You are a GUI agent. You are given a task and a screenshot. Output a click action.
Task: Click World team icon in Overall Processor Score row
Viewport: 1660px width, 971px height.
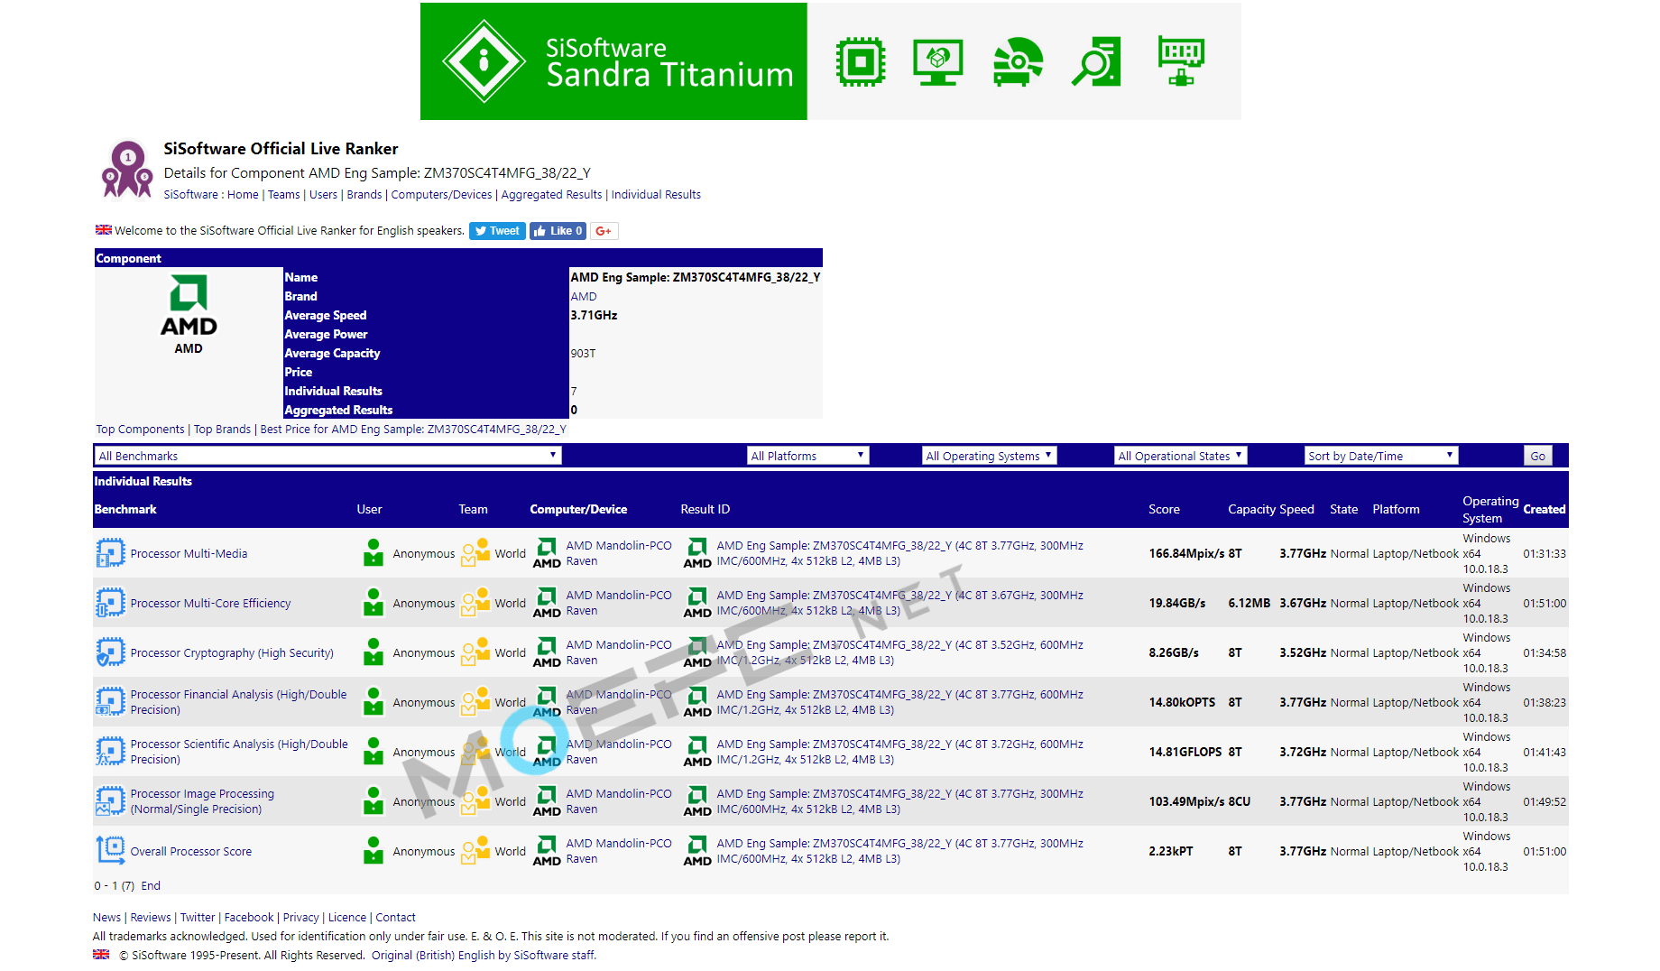(x=475, y=851)
